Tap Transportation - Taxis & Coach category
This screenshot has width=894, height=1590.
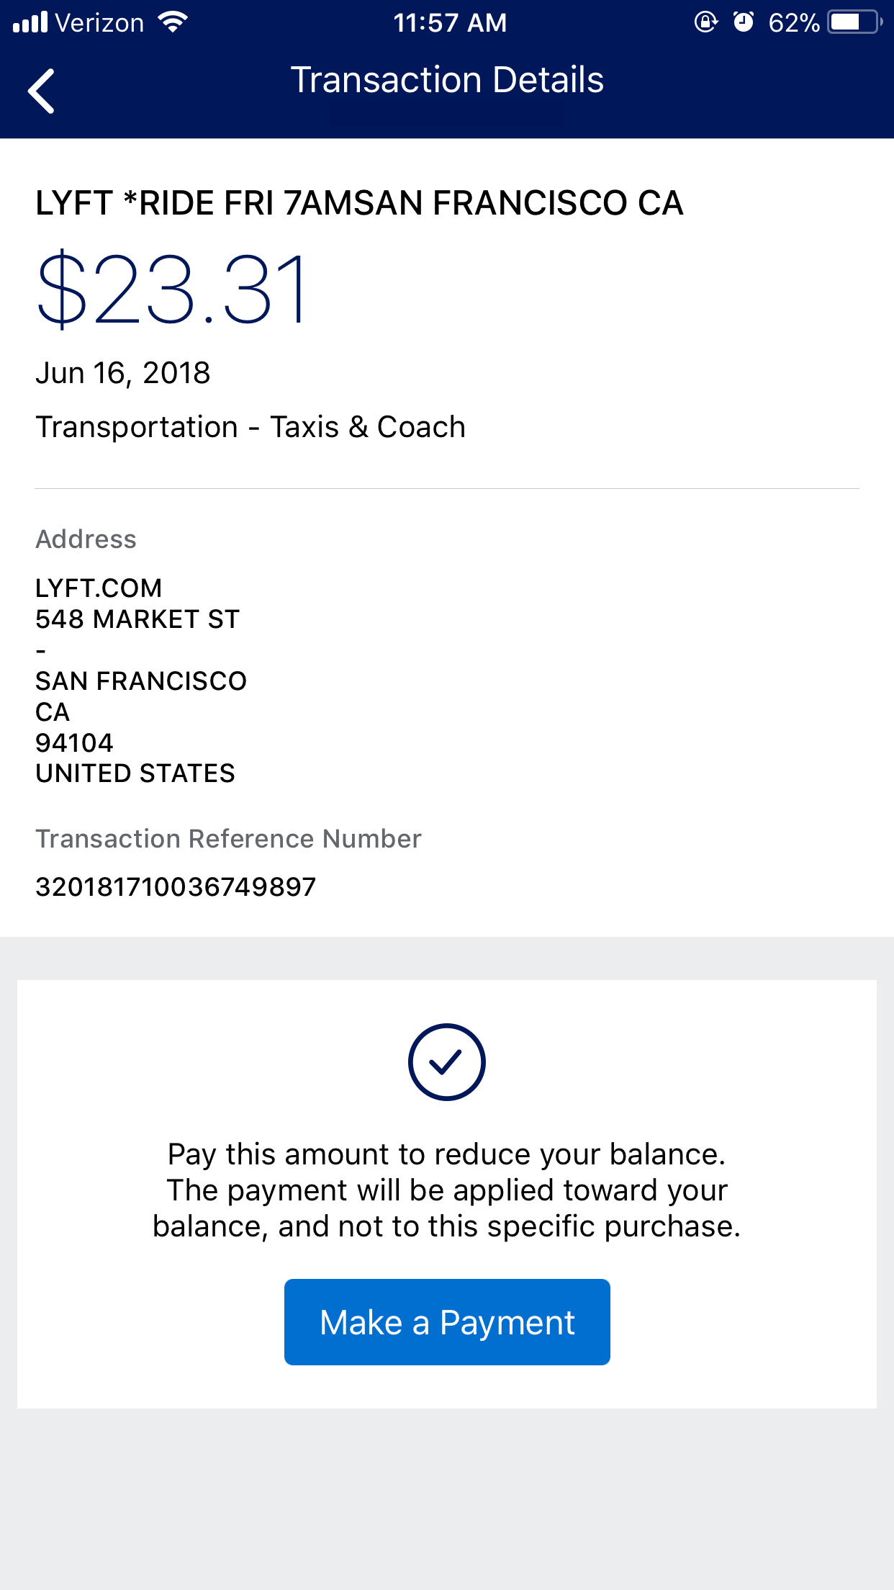pos(250,427)
